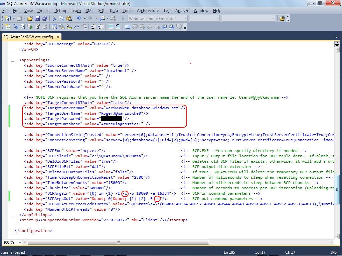342x256 pixels.
Task: Open the Debug menu
Action: click(60, 11)
